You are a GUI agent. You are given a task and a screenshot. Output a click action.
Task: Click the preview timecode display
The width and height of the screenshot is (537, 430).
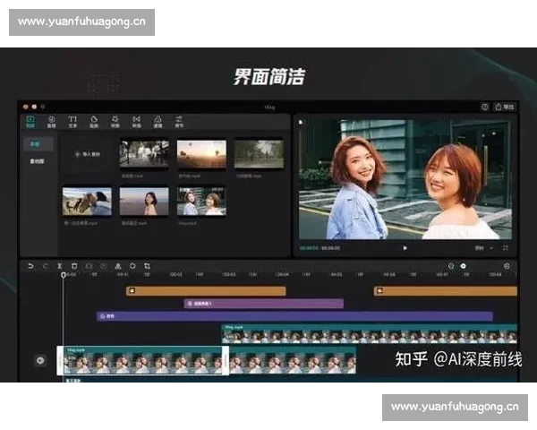tap(320, 248)
